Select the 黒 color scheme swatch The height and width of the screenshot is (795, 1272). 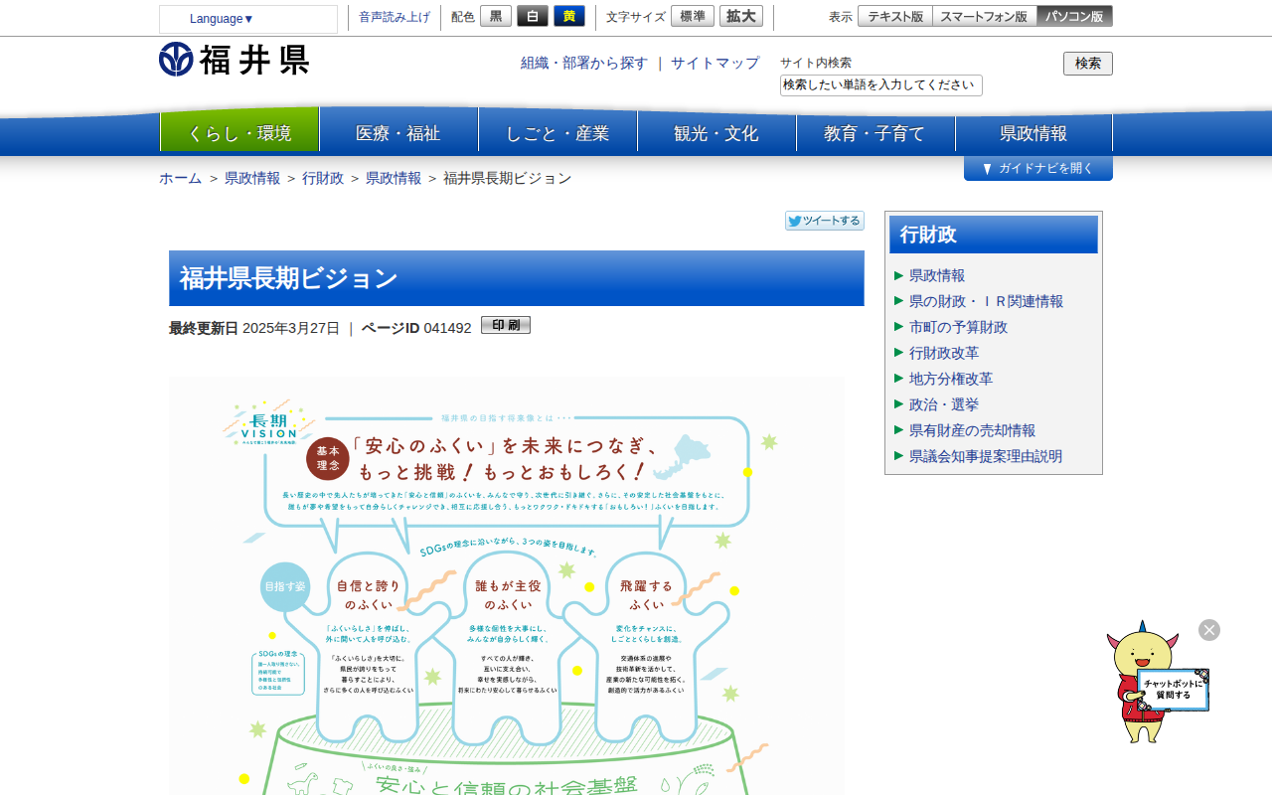496,16
